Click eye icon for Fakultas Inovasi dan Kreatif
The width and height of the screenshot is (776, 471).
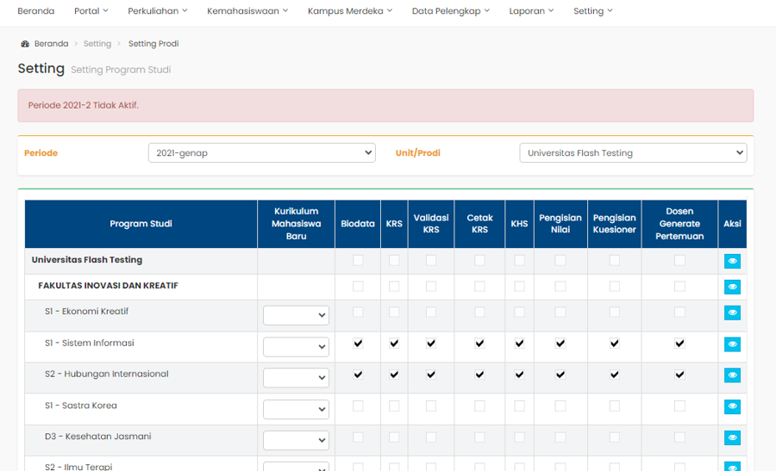[732, 287]
